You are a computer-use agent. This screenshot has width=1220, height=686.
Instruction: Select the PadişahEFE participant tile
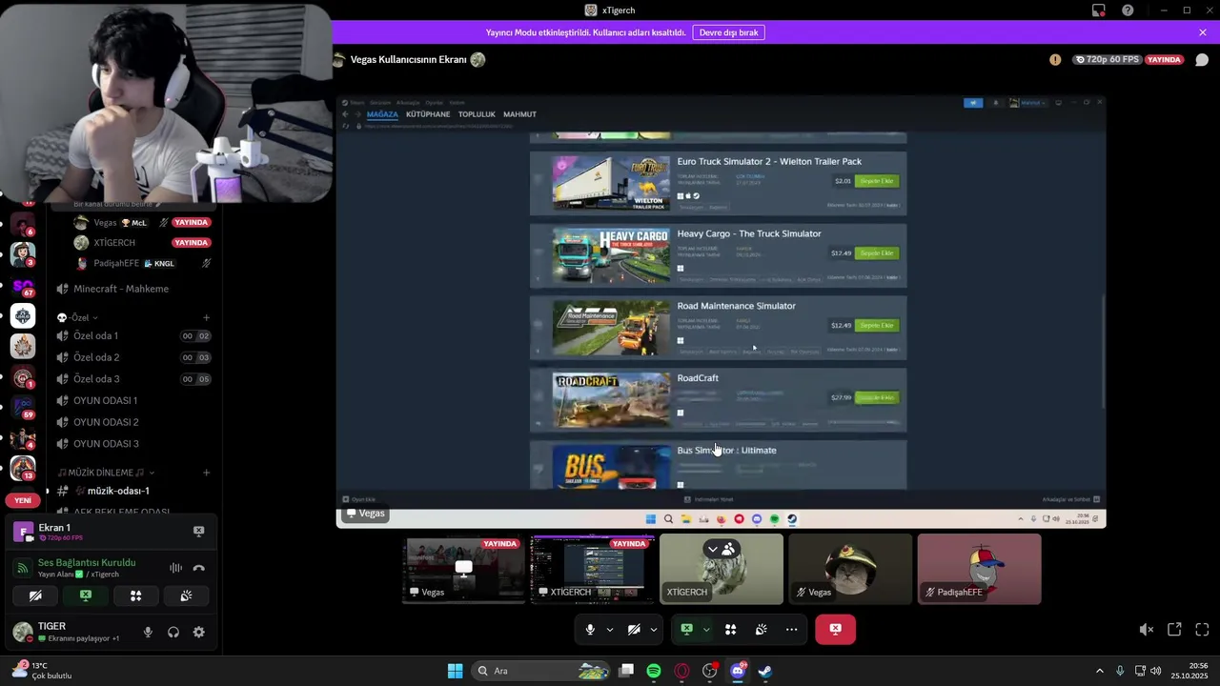click(x=979, y=569)
